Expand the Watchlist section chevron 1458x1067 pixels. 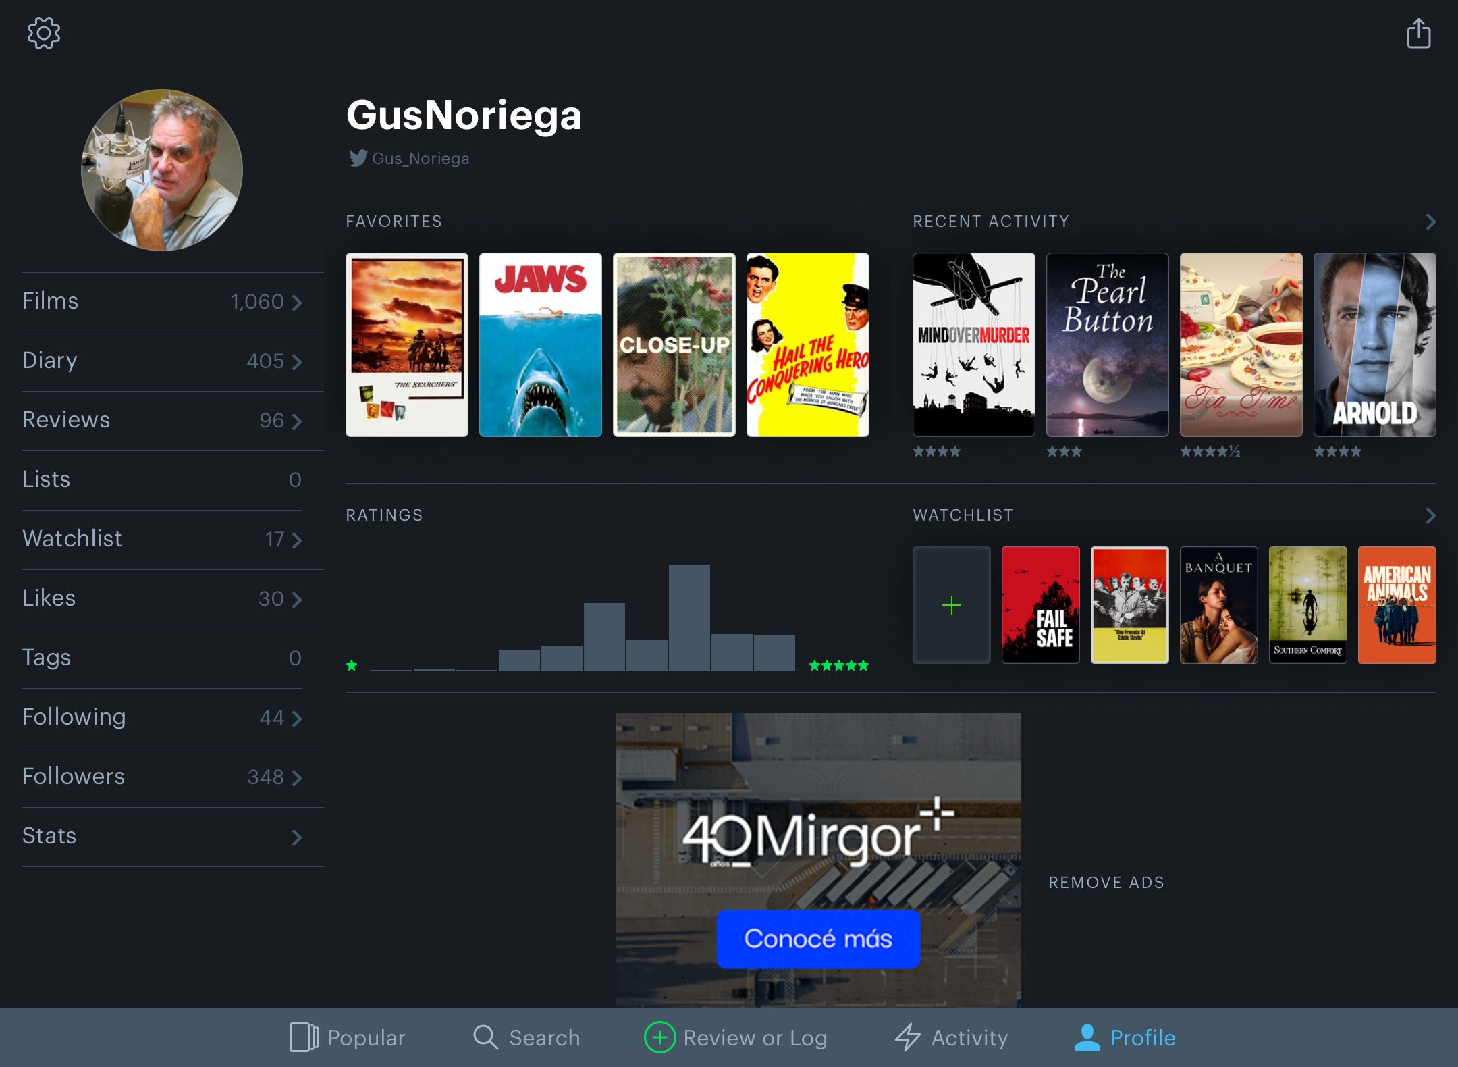pos(1430,516)
